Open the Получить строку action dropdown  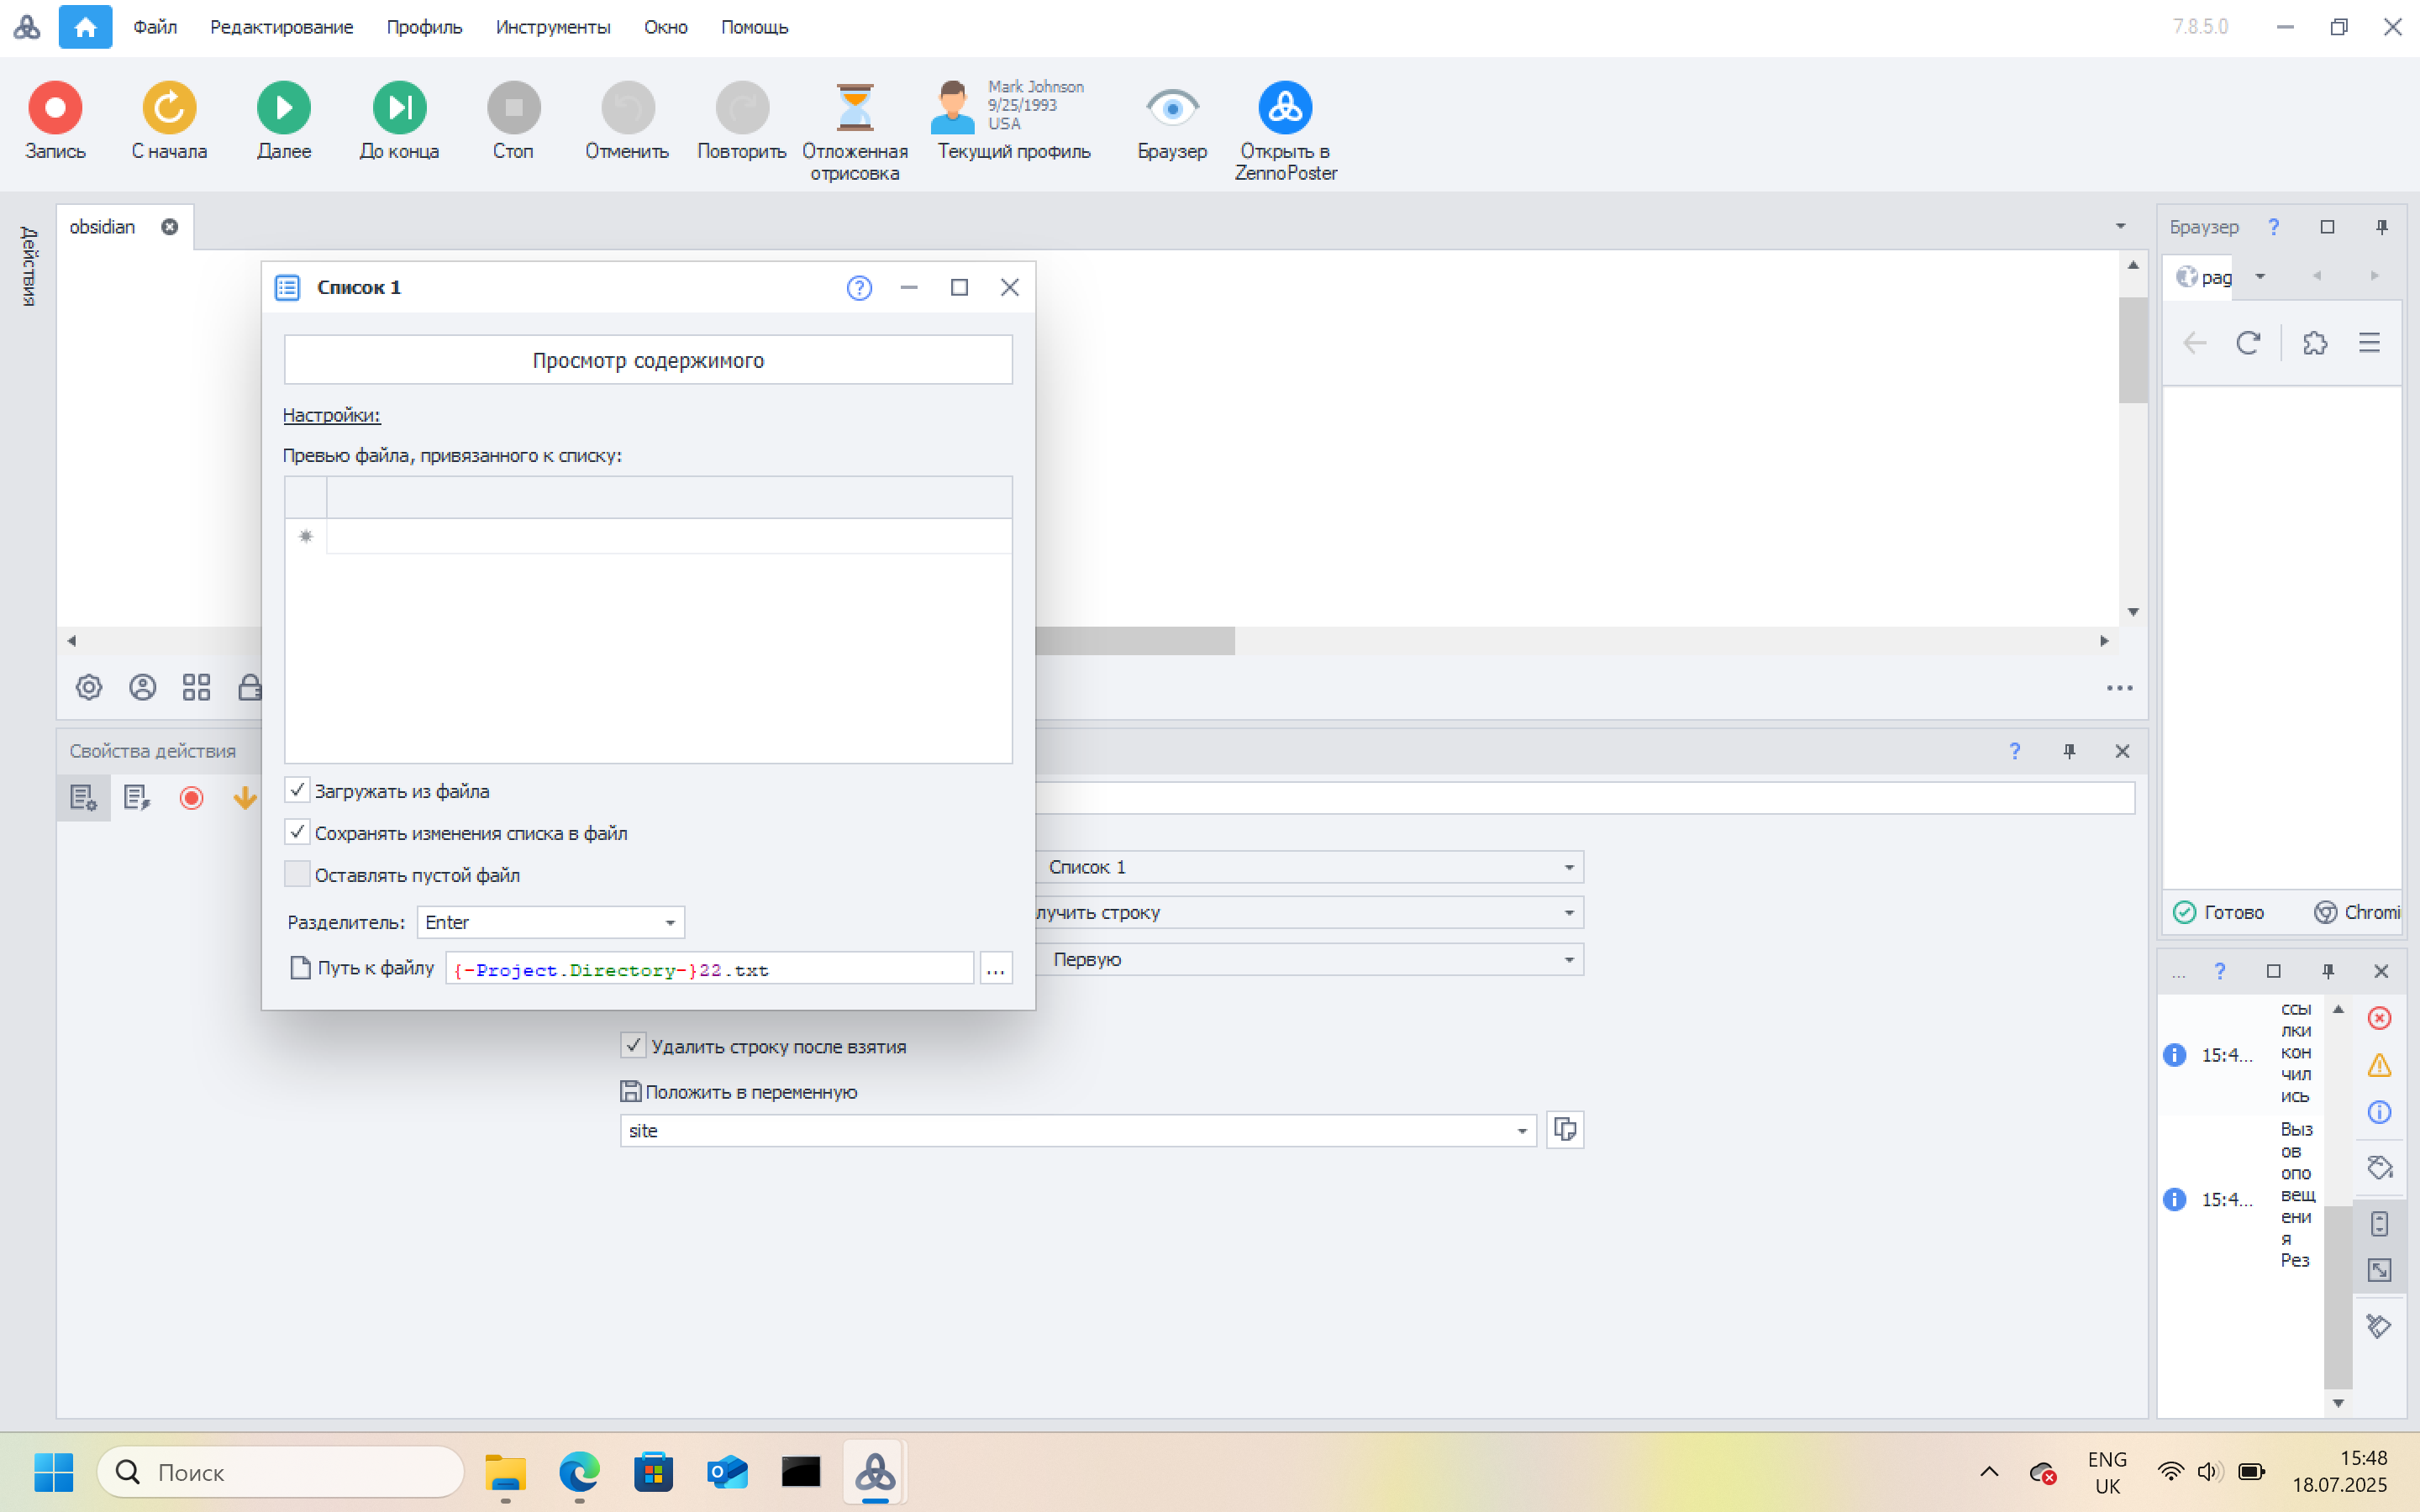(1310, 912)
